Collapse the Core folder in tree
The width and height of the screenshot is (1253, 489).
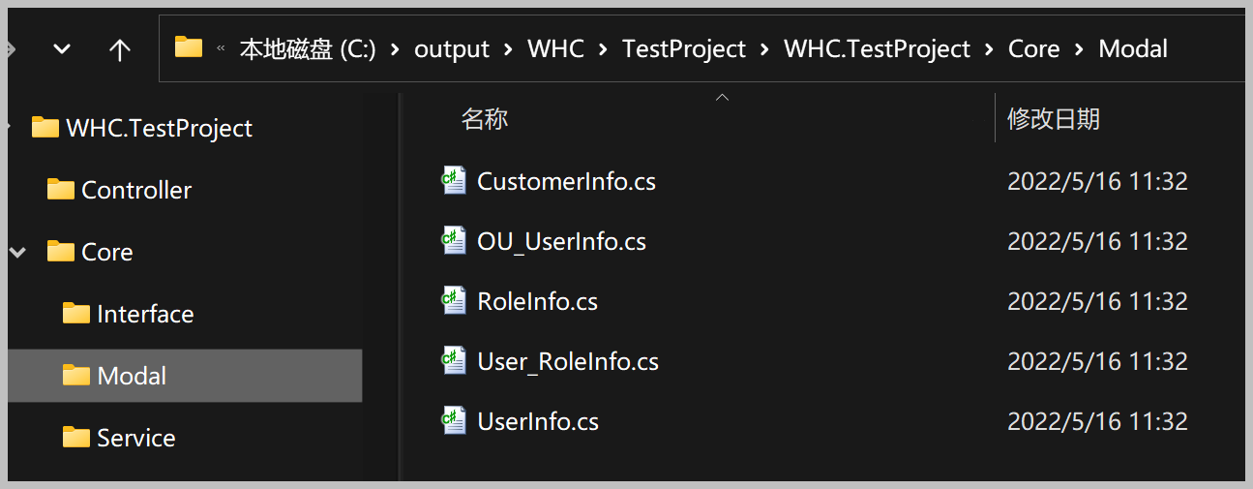pos(17,253)
